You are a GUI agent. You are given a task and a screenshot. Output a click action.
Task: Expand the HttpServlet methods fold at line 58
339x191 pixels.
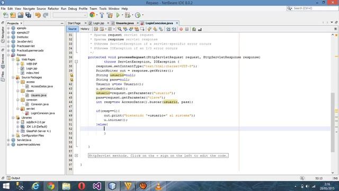(76, 155)
